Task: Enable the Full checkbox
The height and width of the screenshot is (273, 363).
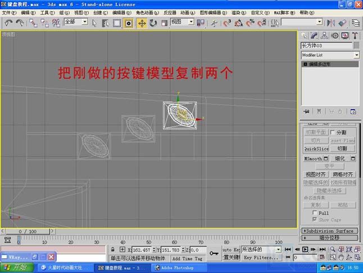Action: [x=315, y=212]
